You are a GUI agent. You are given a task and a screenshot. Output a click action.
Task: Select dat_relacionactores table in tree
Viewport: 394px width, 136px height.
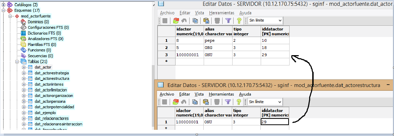pos(52,119)
